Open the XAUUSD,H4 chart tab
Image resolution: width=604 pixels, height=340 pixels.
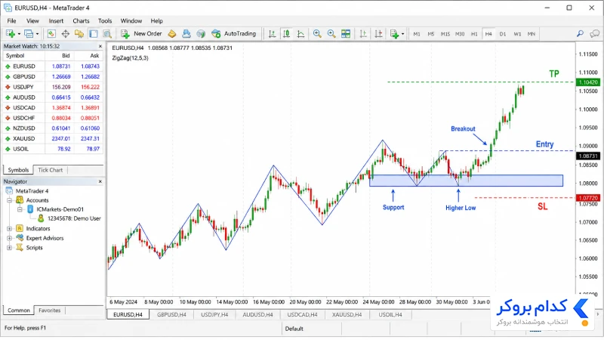(x=347, y=315)
